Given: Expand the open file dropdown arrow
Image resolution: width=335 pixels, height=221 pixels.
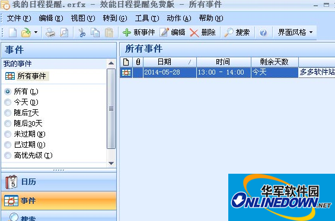Looking at the screenshot, I should click(36, 32).
